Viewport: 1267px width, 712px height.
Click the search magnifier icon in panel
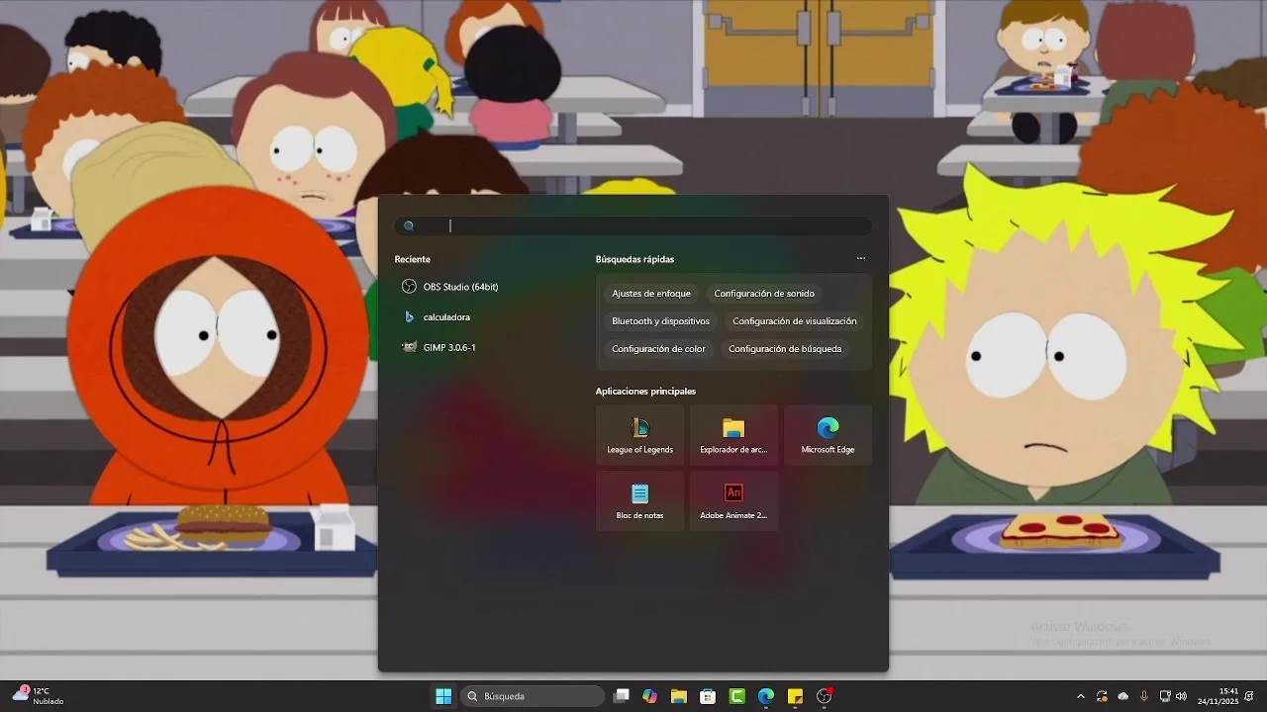point(409,226)
